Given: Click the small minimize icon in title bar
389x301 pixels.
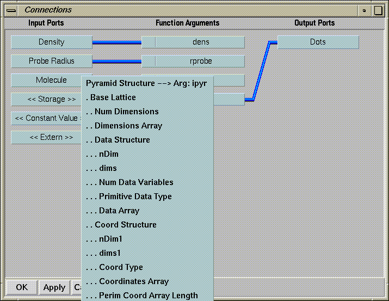Looking at the screenshot, I should click(x=365, y=10).
